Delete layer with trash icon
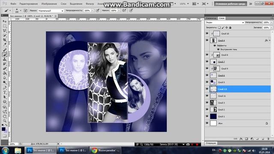 point(268,139)
